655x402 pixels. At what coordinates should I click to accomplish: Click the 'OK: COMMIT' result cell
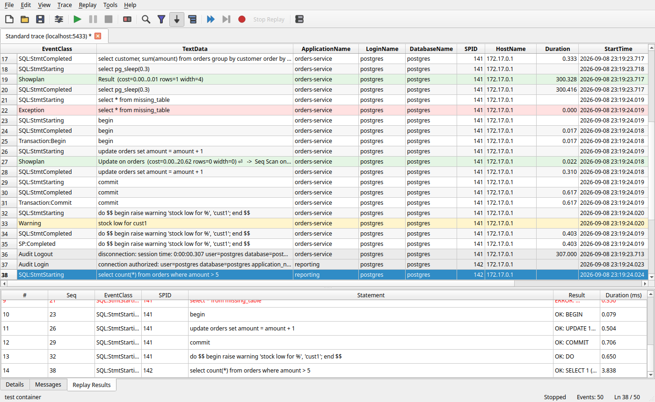(x=576, y=343)
